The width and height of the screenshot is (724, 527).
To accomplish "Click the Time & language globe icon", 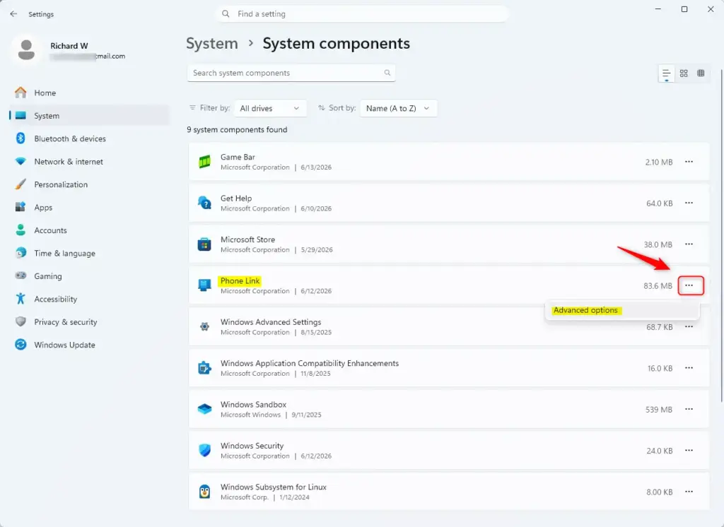I will click(21, 252).
